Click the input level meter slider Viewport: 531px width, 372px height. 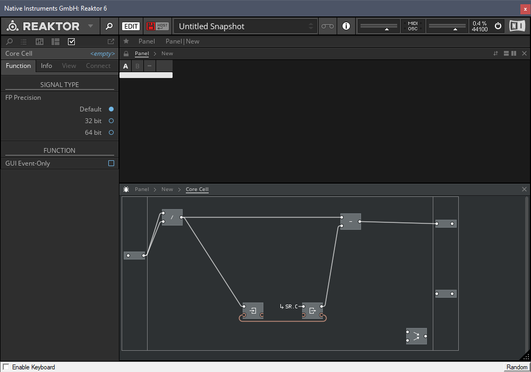point(379,26)
